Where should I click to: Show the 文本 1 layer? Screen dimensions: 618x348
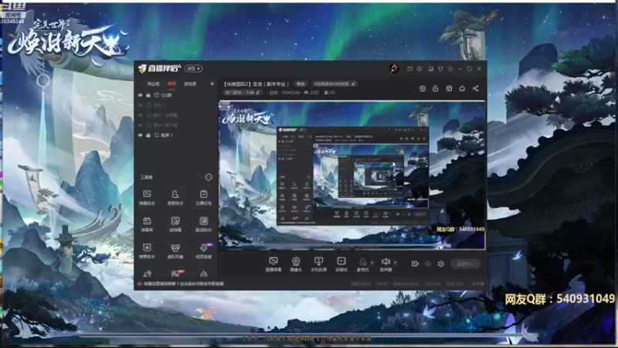[x=141, y=105]
